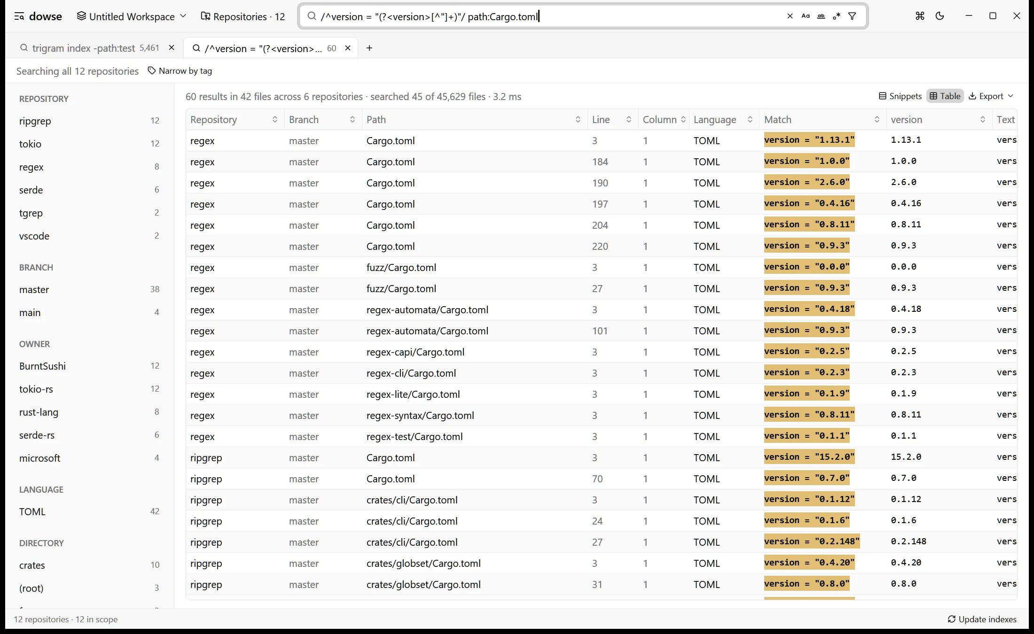Filter by crates directory facet
Viewport: 1034px width, 634px height.
(89, 565)
